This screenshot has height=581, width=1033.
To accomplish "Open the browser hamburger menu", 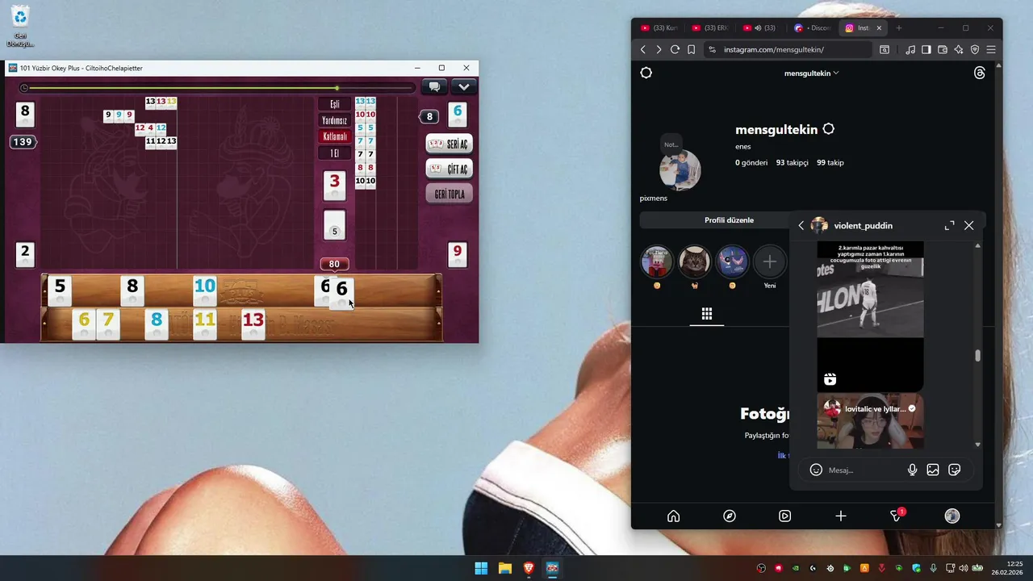I will coord(991,49).
